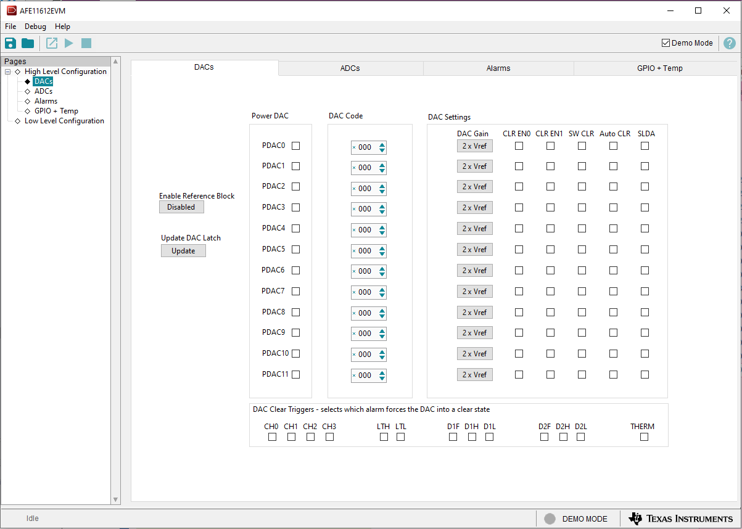Check the THERM DAC clear trigger

click(644, 437)
